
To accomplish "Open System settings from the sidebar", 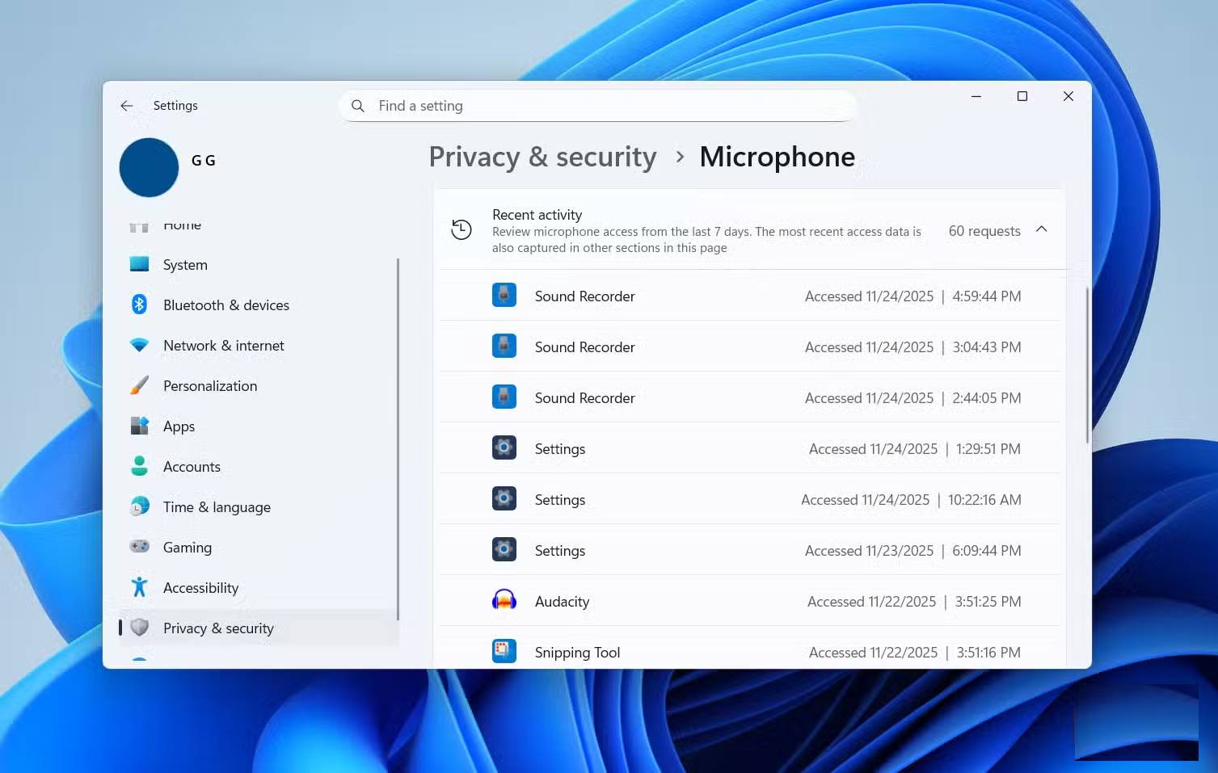I will point(184,264).
